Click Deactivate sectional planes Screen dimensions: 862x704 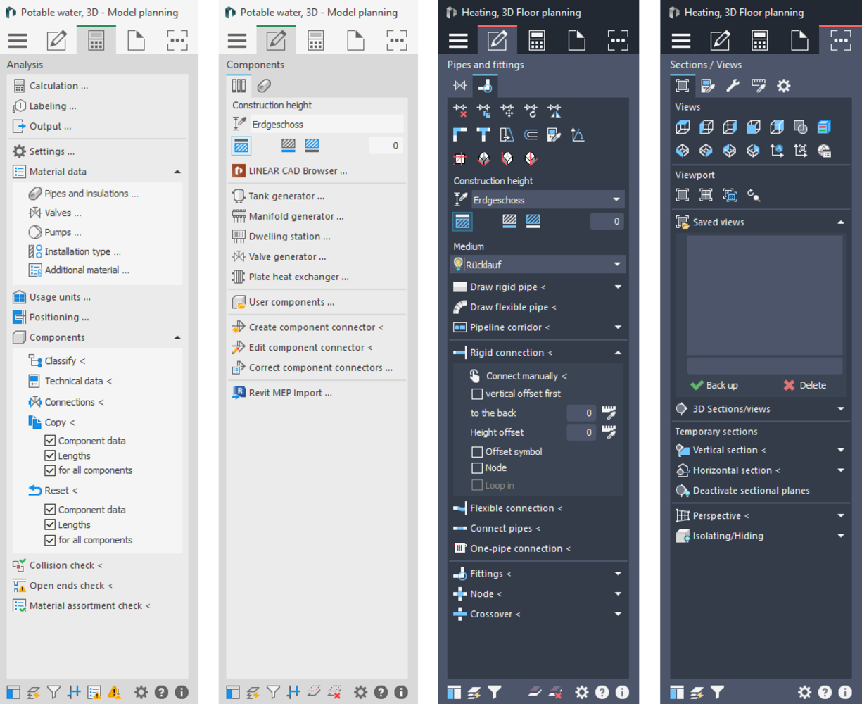point(742,491)
